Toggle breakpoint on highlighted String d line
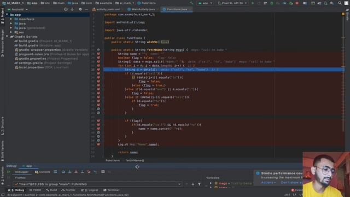350x197 pixels. coord(98,69)
